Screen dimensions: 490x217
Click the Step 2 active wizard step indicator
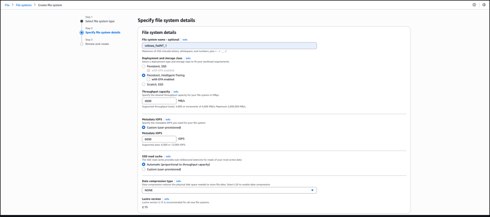pos(81,33)
